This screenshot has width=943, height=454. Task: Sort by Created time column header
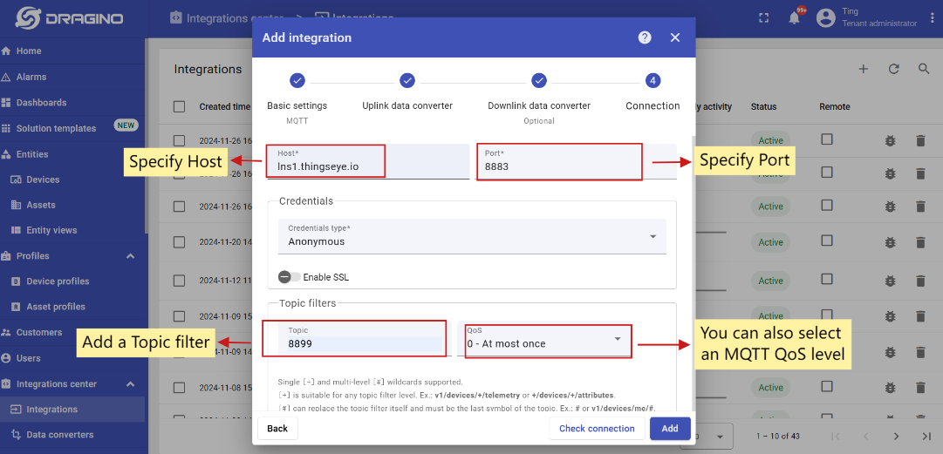pyautogui.click(x=224, y=107)
